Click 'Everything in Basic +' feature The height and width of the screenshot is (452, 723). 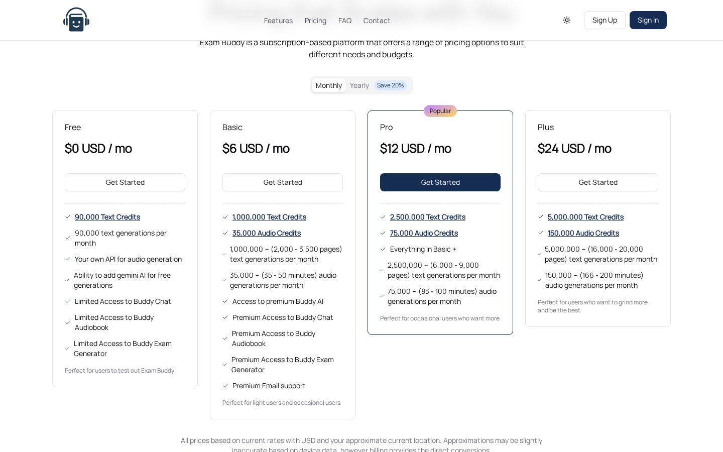coord(423,249)
